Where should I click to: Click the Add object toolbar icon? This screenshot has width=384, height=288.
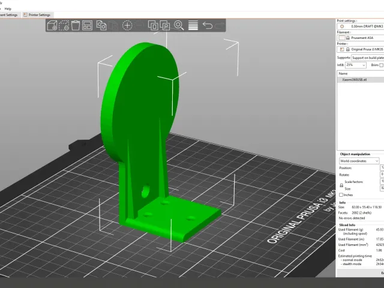click(52, 25)
